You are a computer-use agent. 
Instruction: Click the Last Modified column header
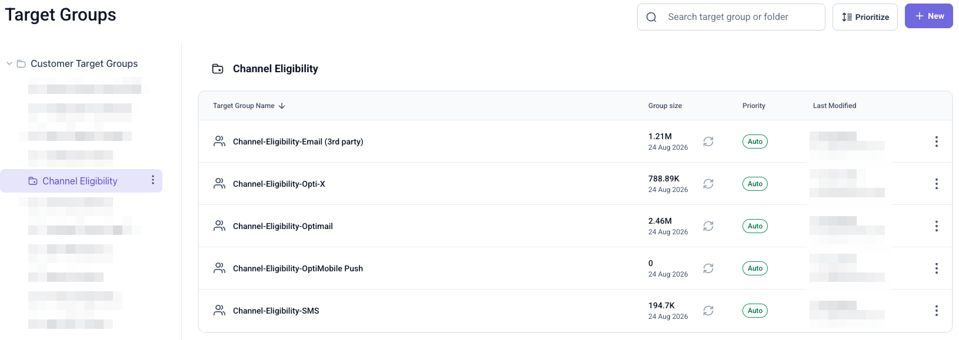pos(834,106)
